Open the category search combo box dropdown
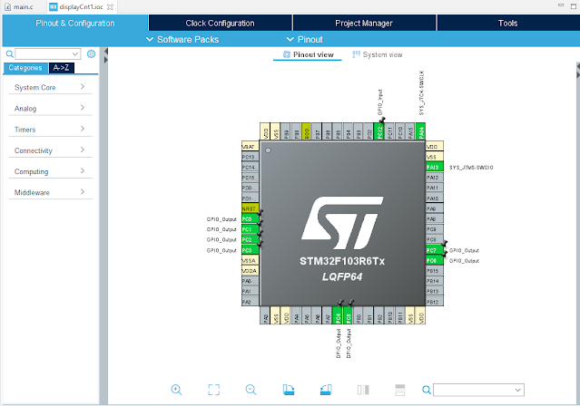Screen dimensions: 580x406 (75, 54)
